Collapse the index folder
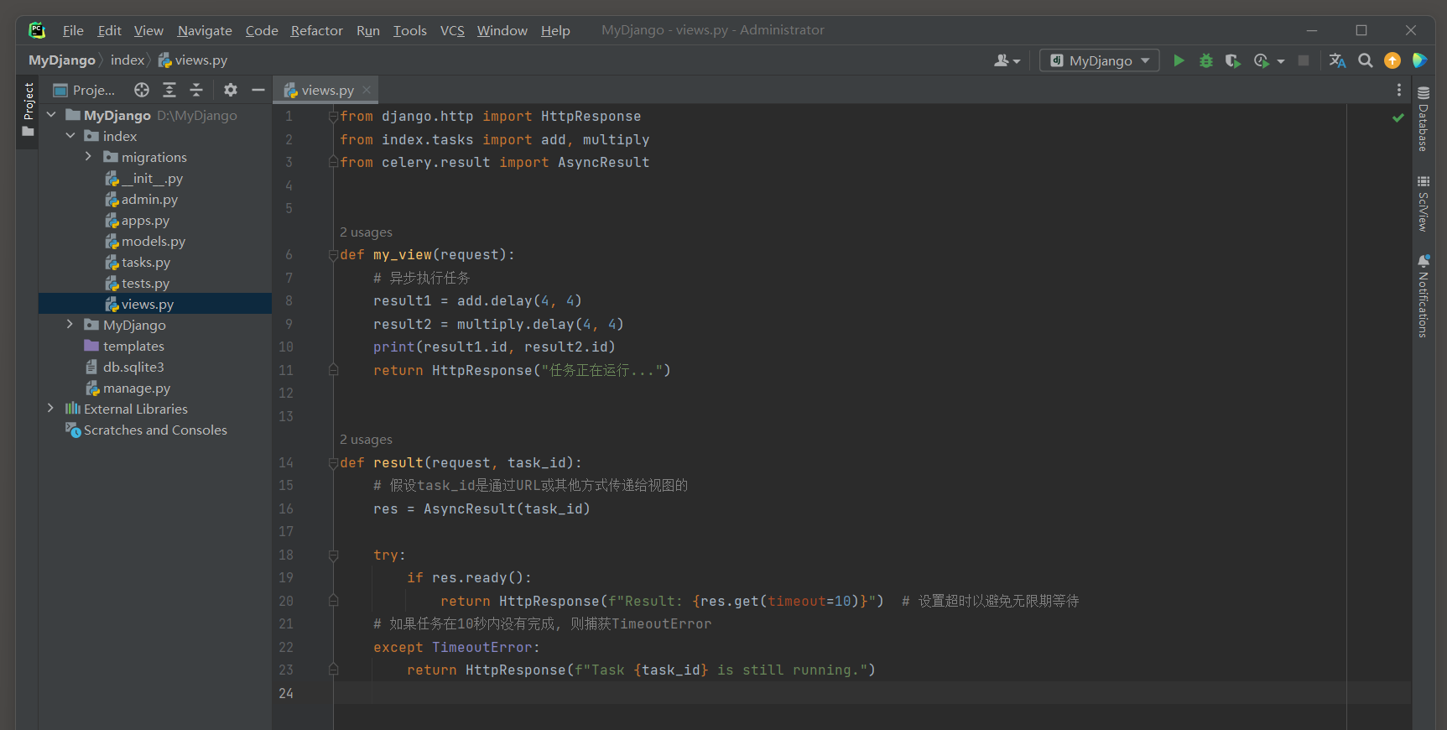1447x730 pixels. (x=70, y=136)
